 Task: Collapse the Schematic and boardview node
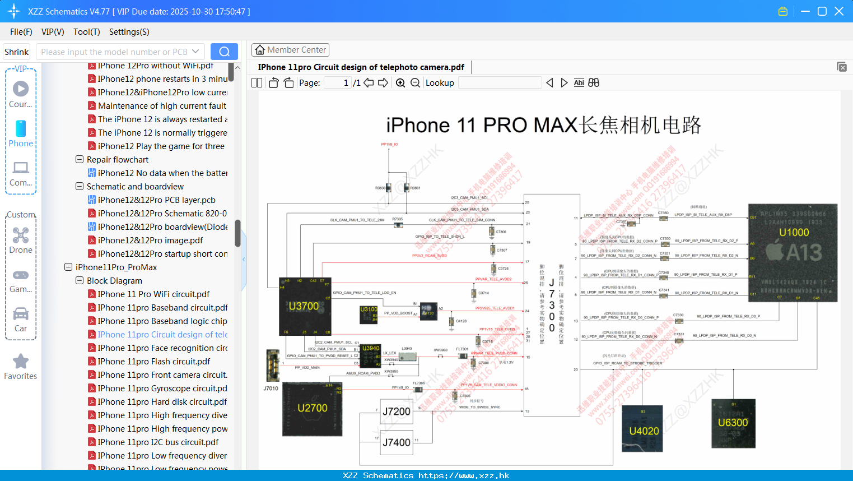coord(80,186)
